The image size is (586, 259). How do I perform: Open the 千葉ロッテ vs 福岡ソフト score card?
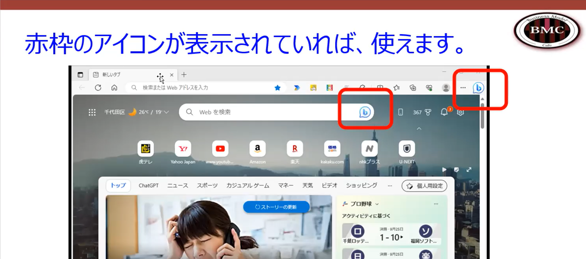(x=392, y=234)
